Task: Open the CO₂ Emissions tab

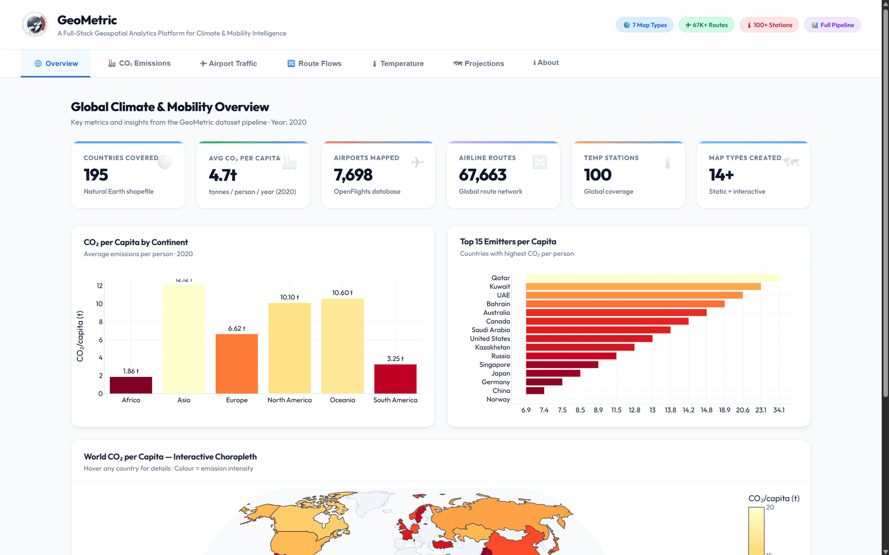Action: 139,63
